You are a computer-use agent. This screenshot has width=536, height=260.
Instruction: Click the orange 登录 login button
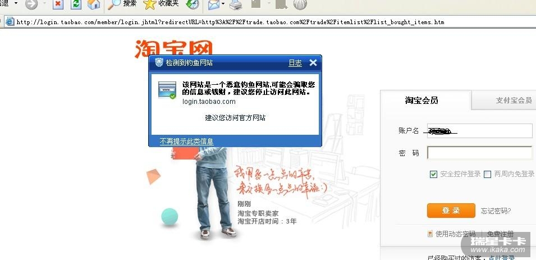point(451,211)
